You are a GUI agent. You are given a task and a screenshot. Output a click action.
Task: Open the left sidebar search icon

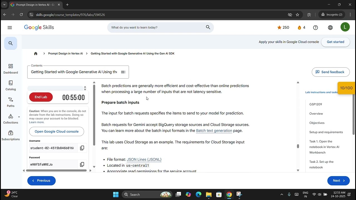point(11,43)
